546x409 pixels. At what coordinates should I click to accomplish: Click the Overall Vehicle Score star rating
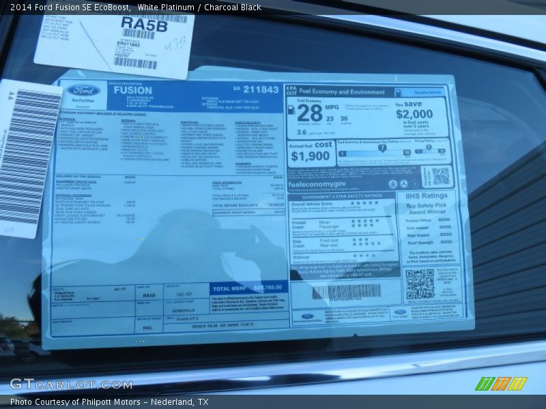click(x=364, y=202)
